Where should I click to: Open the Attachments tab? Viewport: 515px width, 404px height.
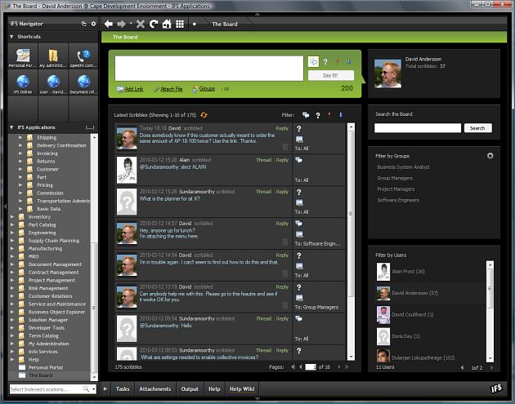click(155, 389)
